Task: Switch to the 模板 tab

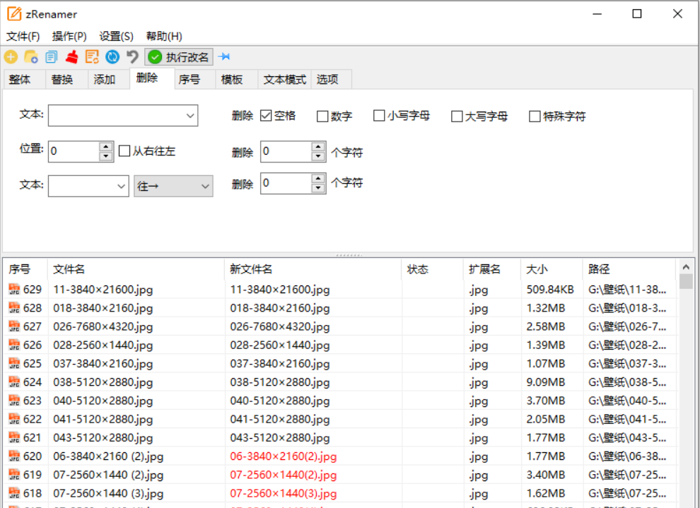Action: tap(237, 79)
